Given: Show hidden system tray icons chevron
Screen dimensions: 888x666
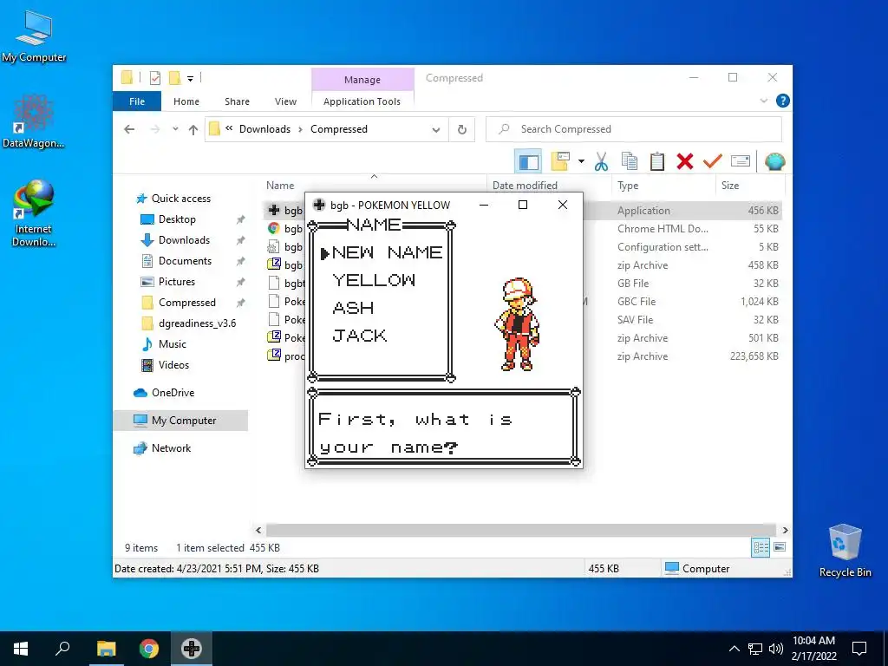Looking at the screenshot, I should point(734,649).
